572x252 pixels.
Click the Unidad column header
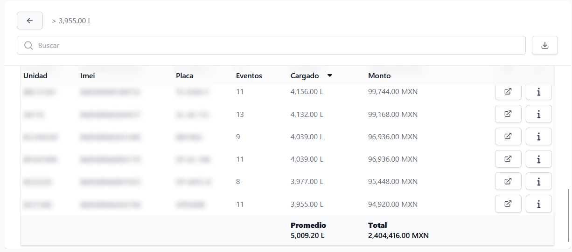coord(35,75)
